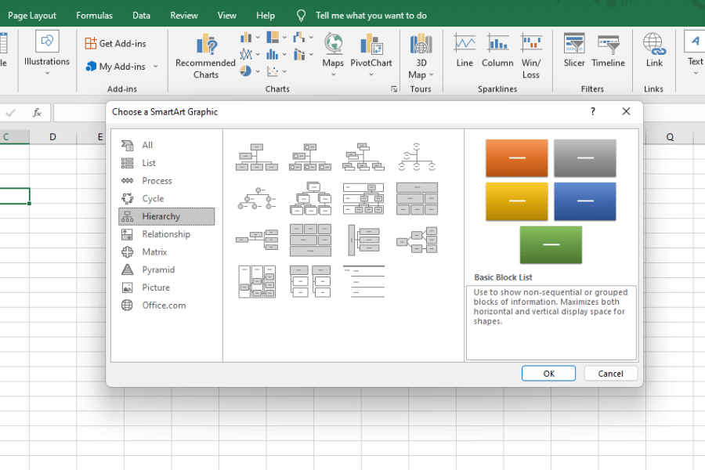This screenshot has height=470, width=705.
Task: Cancel the SmartArt dialog
Action: pos(610,373)
